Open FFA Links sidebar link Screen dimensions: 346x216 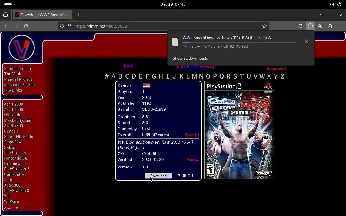[x=13, y=90]
